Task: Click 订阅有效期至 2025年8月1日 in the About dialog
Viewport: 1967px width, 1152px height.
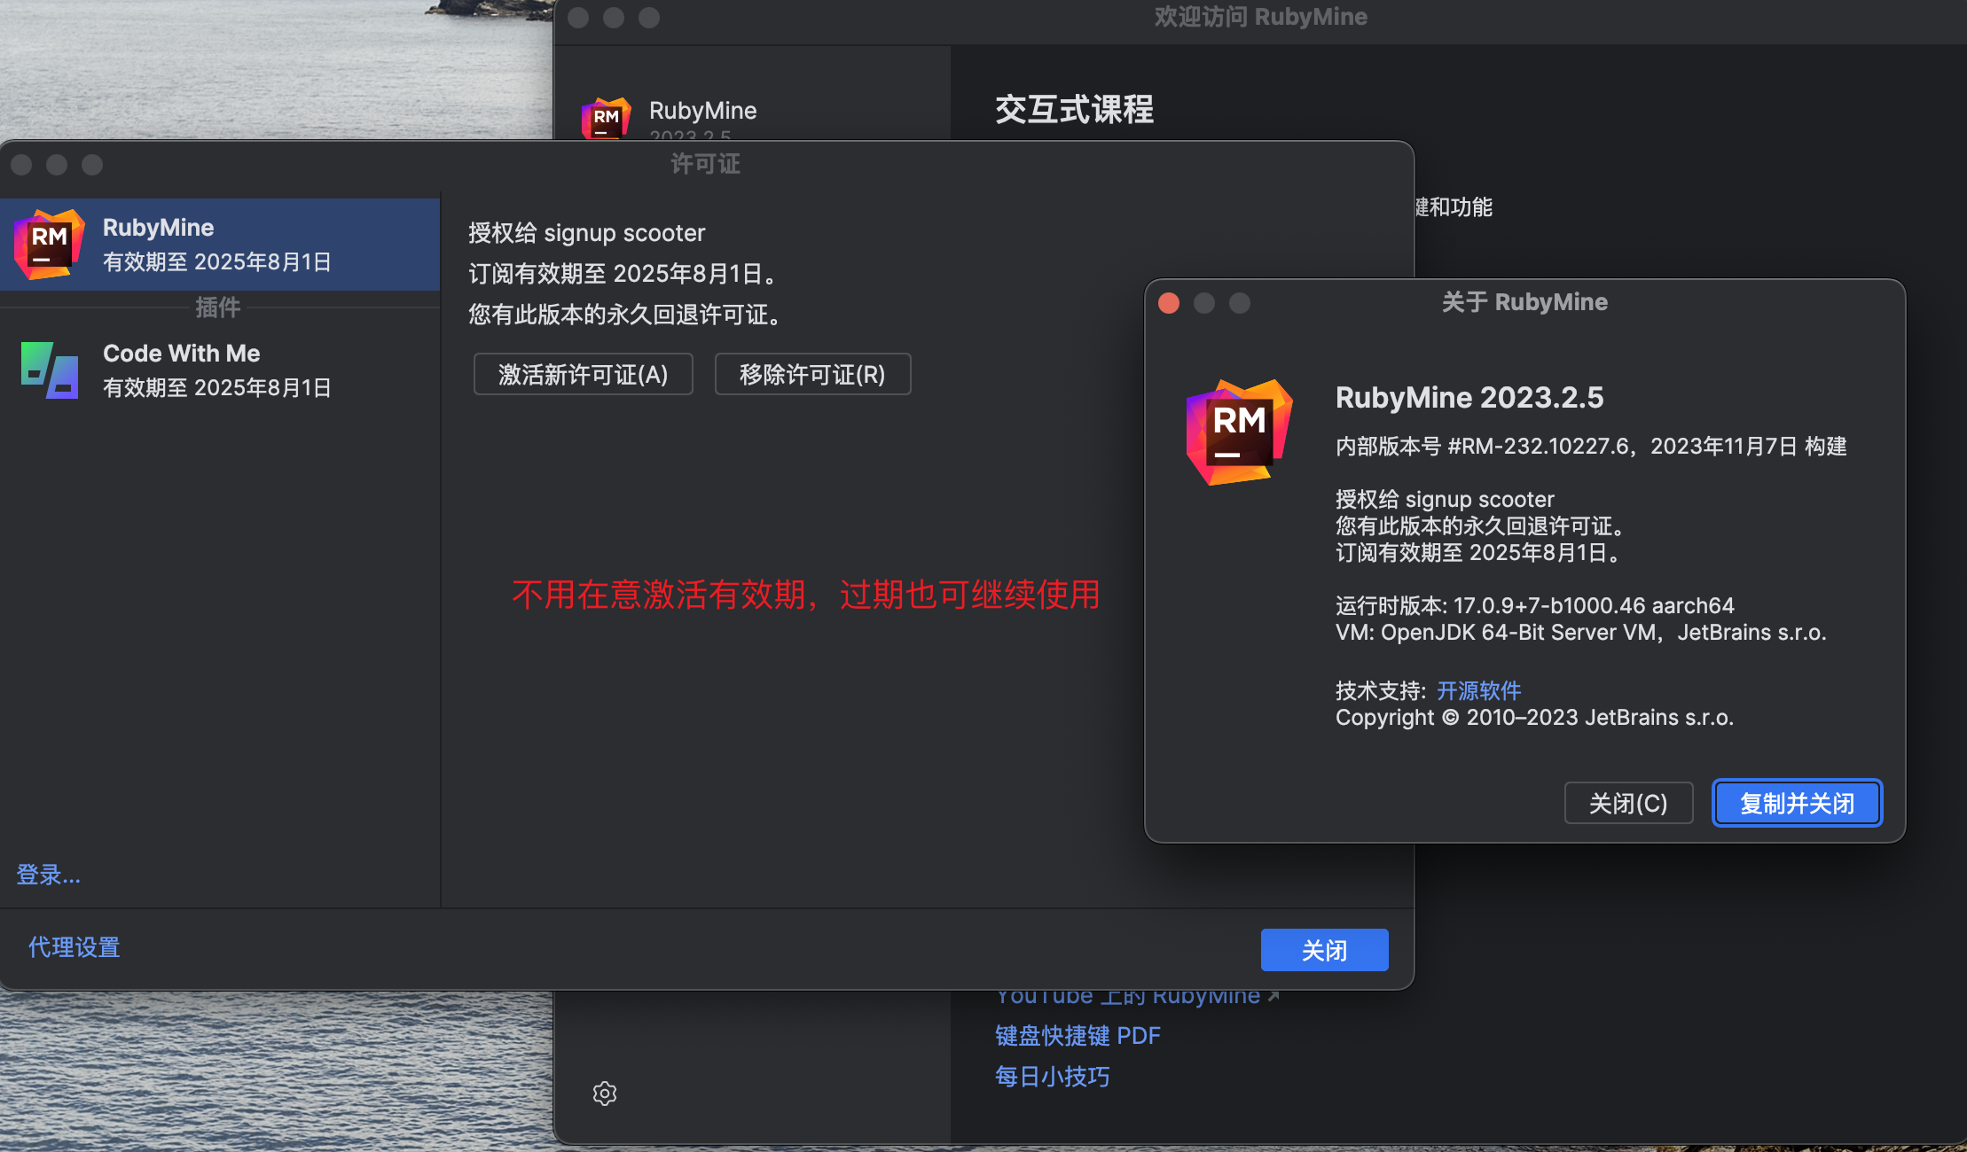Action: coord(1479,552)
